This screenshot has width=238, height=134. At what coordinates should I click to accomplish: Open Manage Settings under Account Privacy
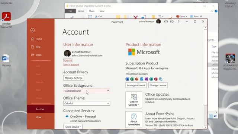tap(74, 78)
